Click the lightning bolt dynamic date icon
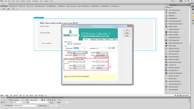194x109 pixels. (x=111, y=48)
